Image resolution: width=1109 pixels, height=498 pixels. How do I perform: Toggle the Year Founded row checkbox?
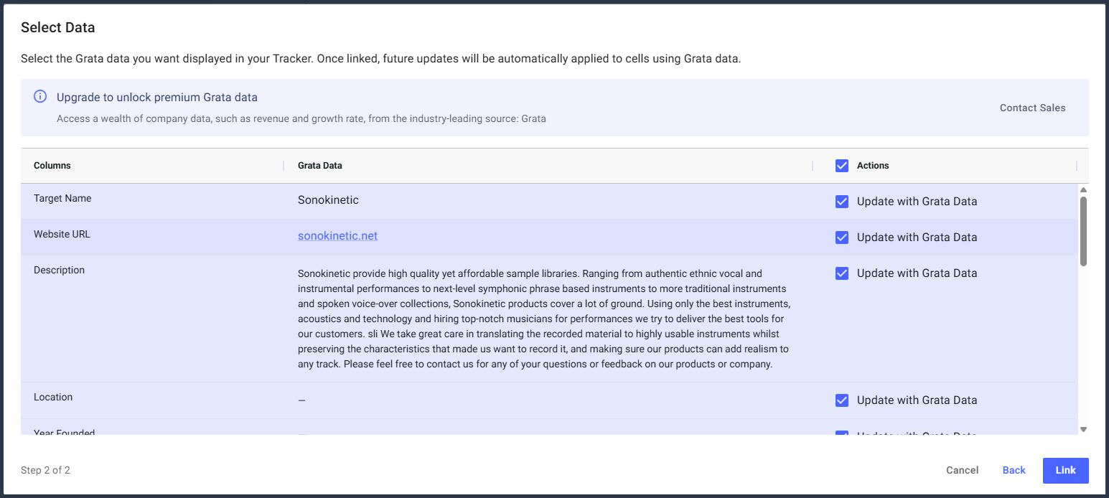coord(842,432)
